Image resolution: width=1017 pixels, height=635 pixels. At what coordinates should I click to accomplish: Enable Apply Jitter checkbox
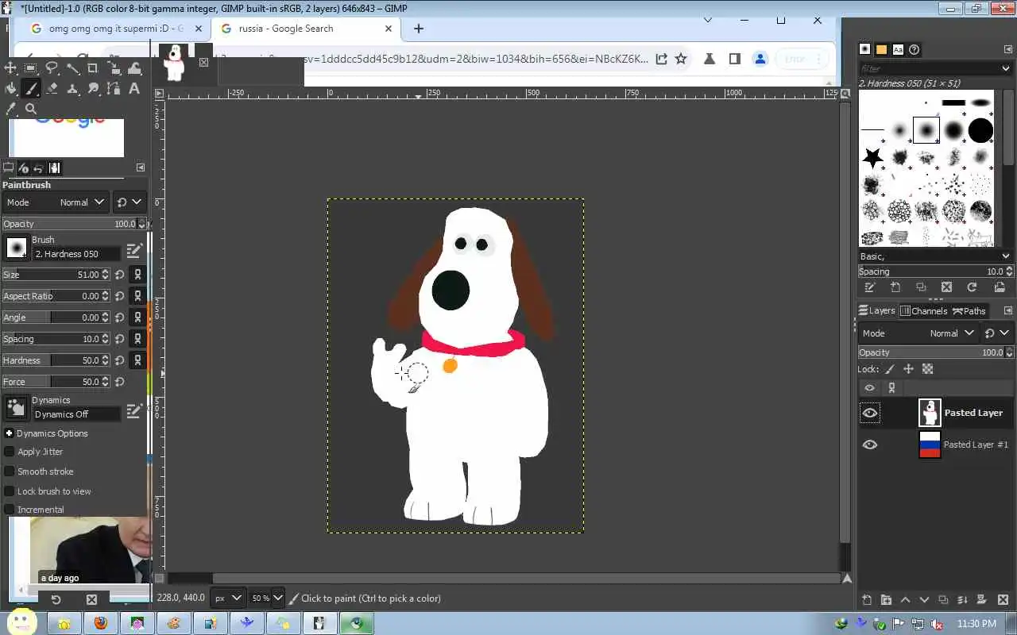10,452
